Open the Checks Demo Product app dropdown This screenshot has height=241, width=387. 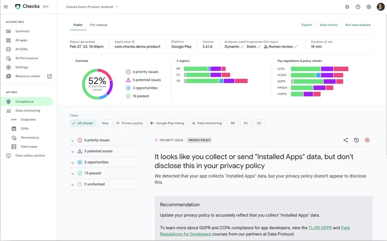click(x=91, y=7)
